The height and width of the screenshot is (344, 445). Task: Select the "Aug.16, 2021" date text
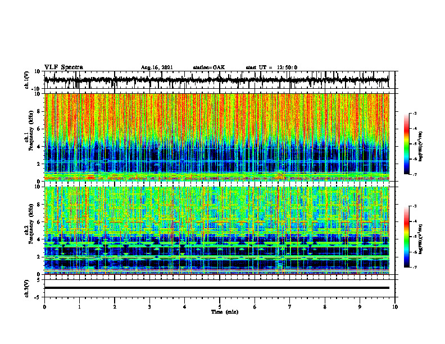[157, 67]
